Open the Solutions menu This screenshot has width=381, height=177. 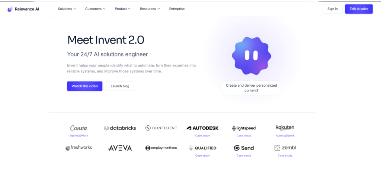67,9
